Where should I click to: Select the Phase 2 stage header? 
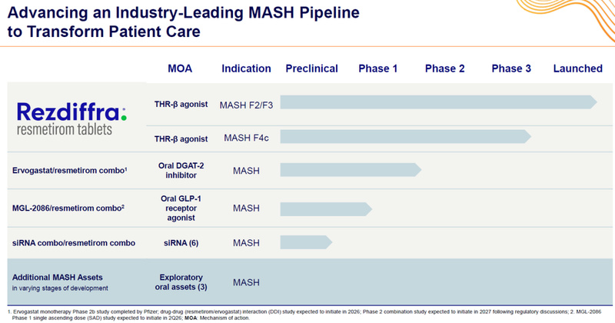pyautogui.click(x=445, y=68)
